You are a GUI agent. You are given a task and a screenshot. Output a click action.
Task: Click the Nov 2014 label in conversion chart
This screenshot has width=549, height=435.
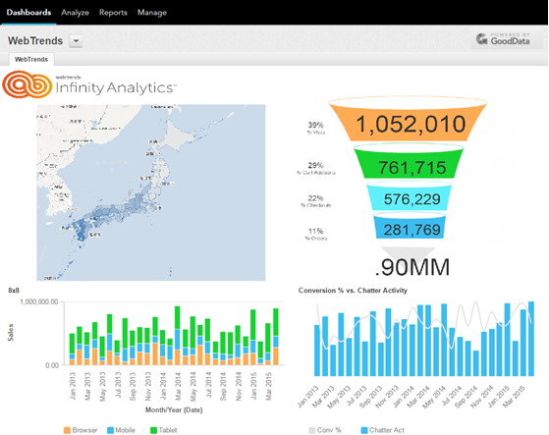pos(482,397)
